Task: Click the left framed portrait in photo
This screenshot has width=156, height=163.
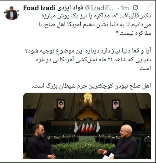Action: coord(61,105)
